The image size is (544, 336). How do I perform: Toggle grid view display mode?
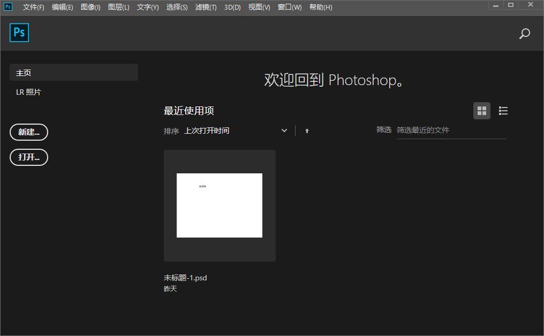click(481, 111)
